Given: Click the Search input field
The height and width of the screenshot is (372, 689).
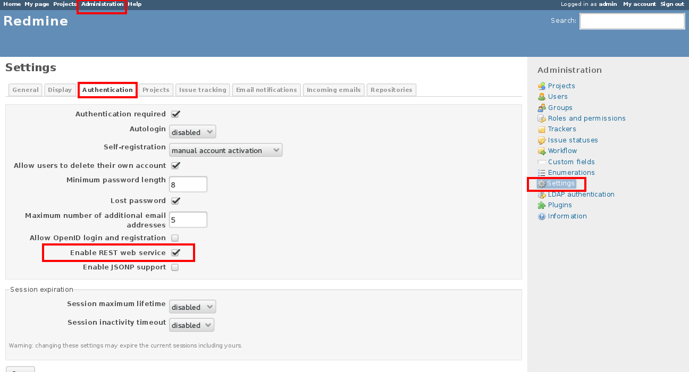Looking at the screenshot, I should [632, 21].
